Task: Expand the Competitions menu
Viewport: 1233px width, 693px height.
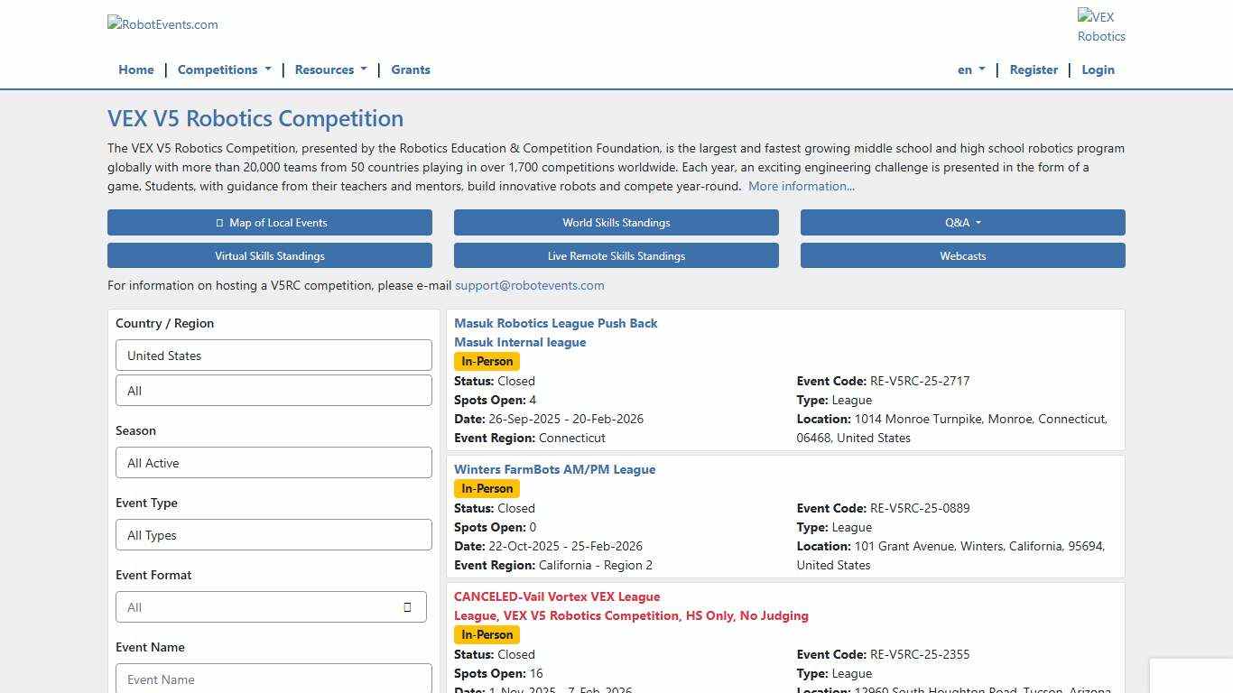Action: pos(224,69)
